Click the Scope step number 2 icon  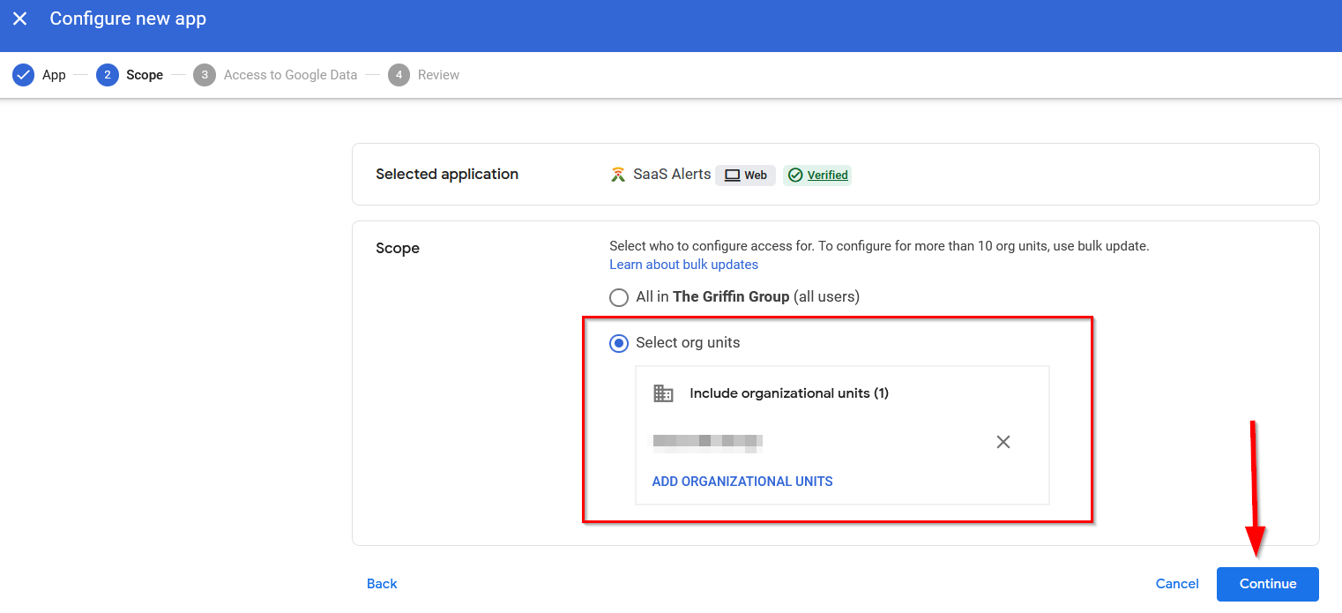[x=108, y=75]
